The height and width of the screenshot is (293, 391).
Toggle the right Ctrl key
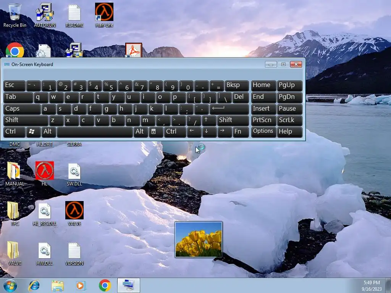[x=175, y=132]
